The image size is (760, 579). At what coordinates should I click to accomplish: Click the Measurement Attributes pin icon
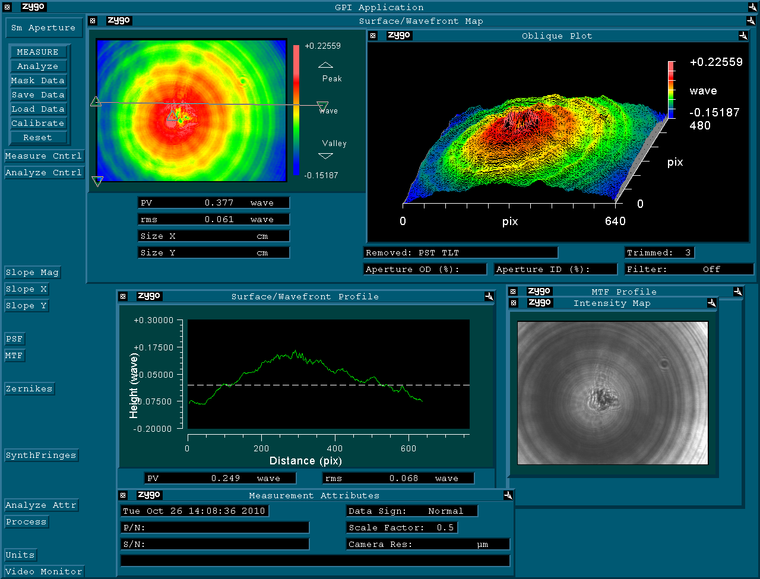[508, 495]
